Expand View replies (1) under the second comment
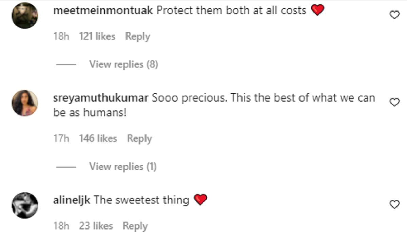Image resolution: width=407 pixels, height=240 pixels. click(x=123, y=167)
